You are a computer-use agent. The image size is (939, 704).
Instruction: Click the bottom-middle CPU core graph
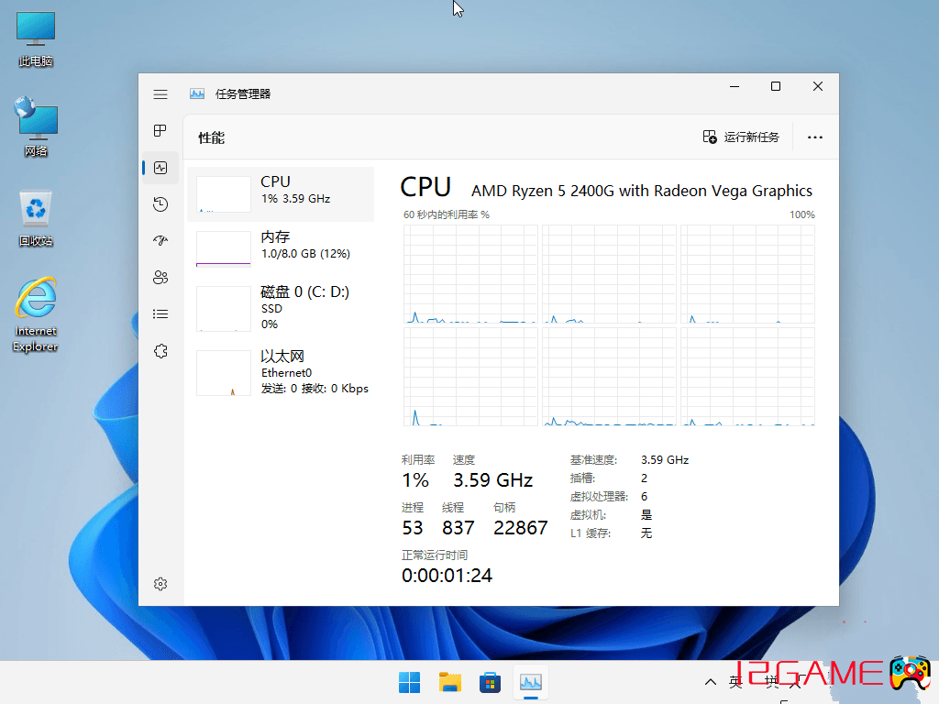click(x=609, y=377)
